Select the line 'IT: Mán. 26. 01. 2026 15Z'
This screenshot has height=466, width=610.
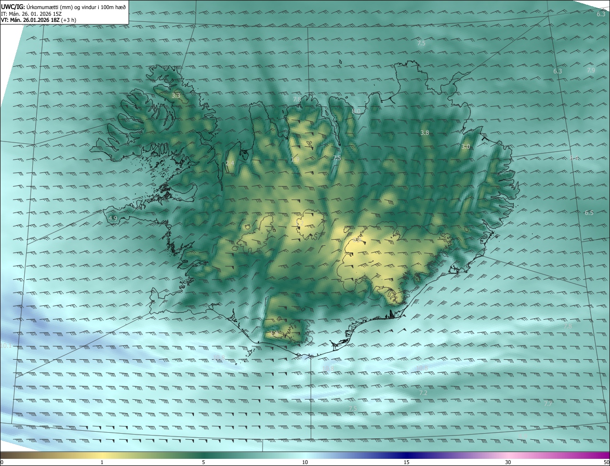31,13
